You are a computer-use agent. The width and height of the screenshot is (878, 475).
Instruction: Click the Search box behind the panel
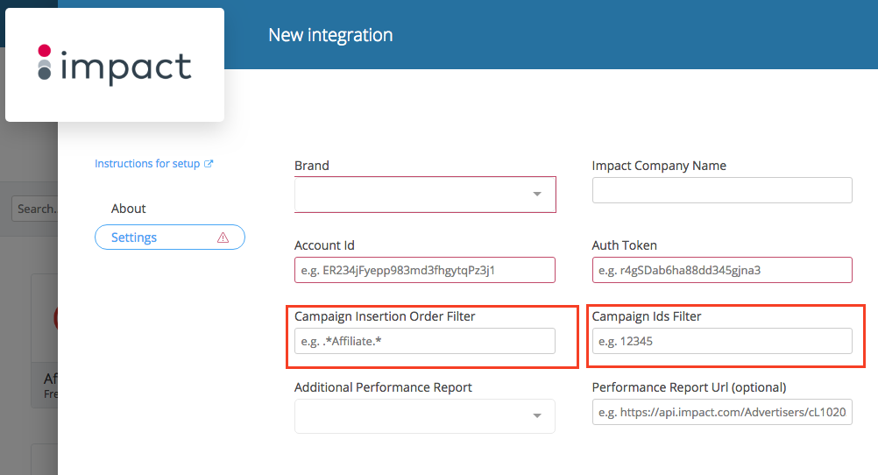[35, 209]
